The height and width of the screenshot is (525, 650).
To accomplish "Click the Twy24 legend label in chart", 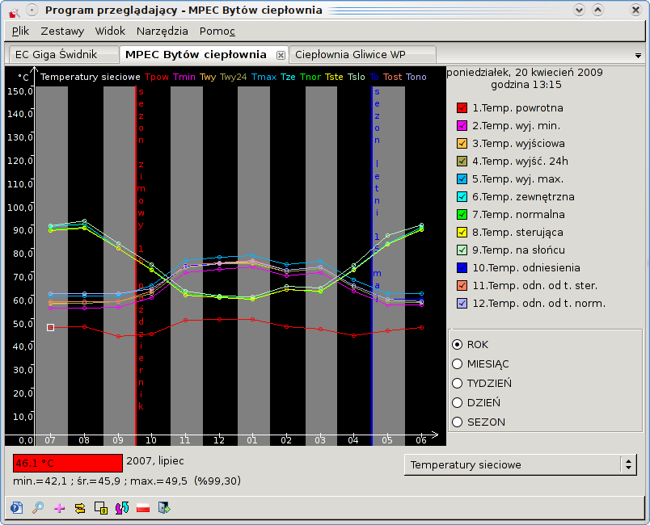I will (x=234, y=77).
